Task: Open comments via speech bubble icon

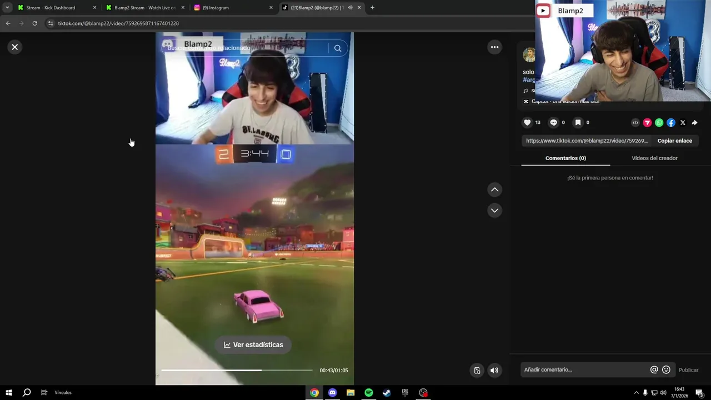Action: (553, 123)
